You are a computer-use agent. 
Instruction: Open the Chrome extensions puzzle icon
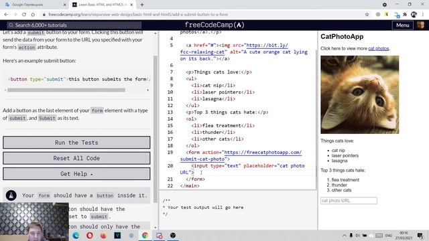point(405,15)
